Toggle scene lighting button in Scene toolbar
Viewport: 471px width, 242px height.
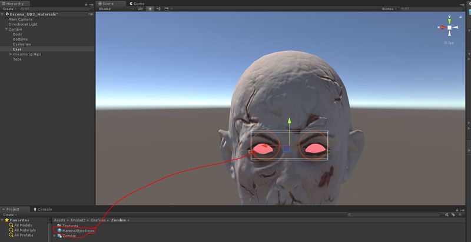[x=151, y=9]
